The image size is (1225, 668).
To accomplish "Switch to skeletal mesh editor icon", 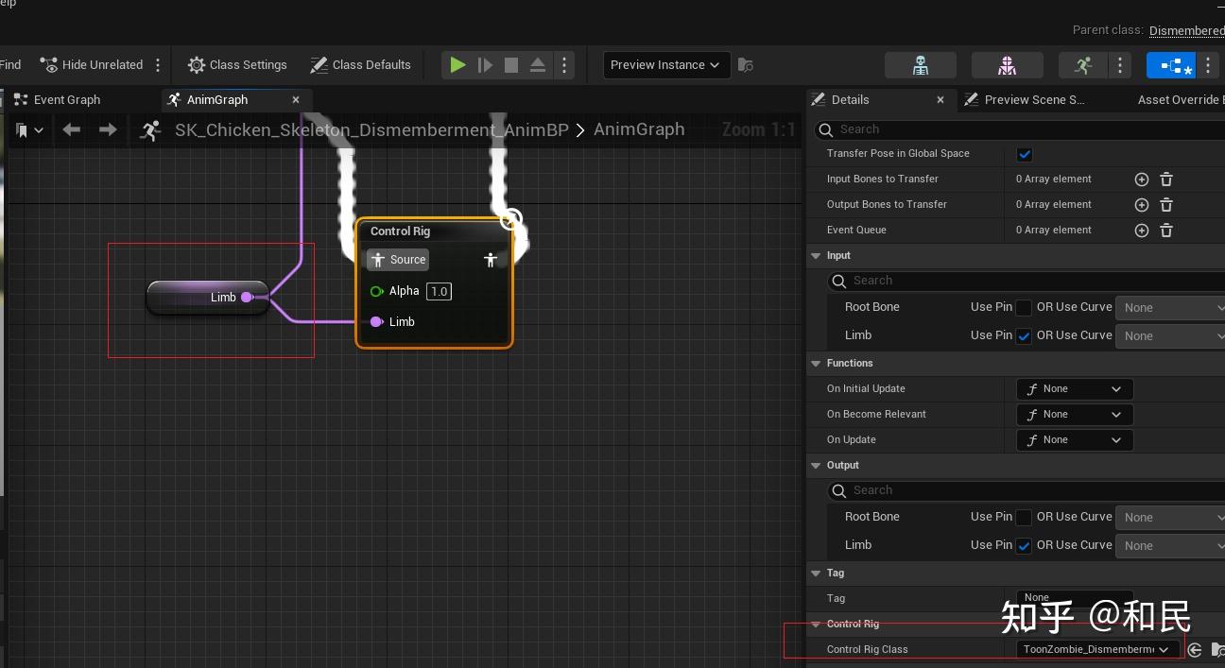I will [1007, 65].
